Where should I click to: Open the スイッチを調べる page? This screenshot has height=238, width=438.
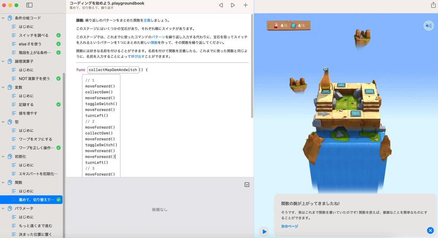click(34, 35)
